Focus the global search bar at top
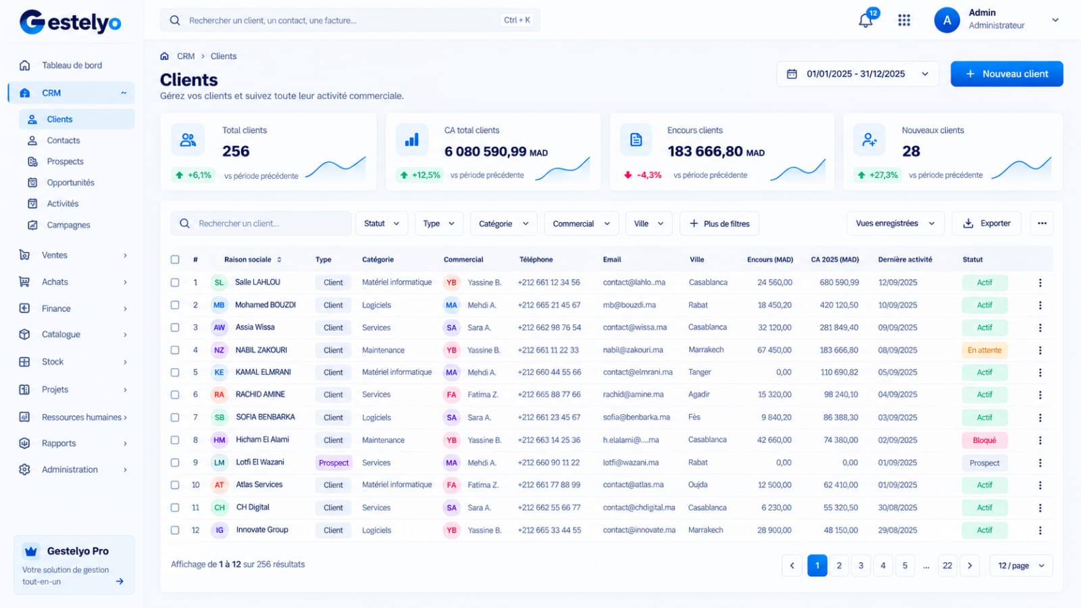 tap(350, 20)
